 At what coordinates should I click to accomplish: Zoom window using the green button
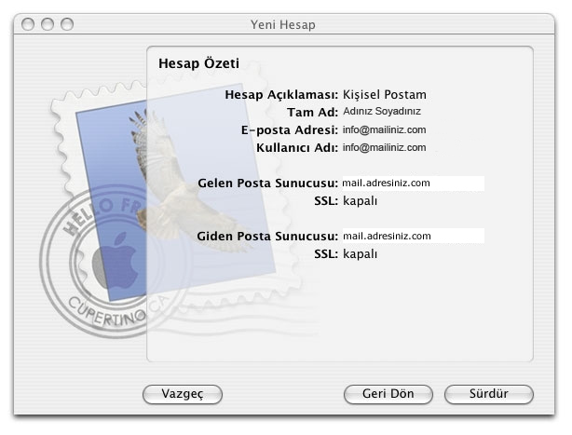pyautogui.click(x=67, y=20)
